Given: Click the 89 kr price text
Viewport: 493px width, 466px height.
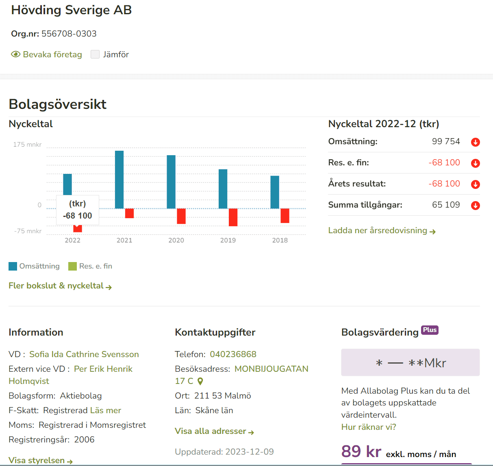Looking at the screenshot, I should tap(361, 451).
